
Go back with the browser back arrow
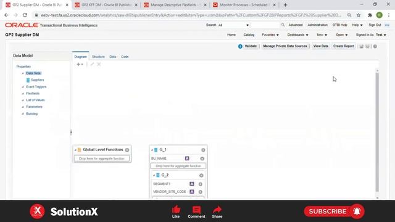(x=6, y=15)
